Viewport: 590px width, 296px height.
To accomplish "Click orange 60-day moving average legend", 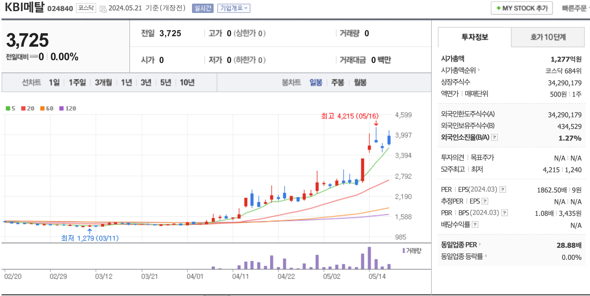I will (47, 108).
